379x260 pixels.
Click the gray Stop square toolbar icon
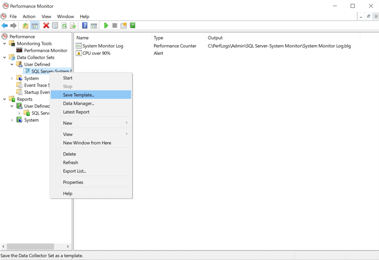point(115,25)
